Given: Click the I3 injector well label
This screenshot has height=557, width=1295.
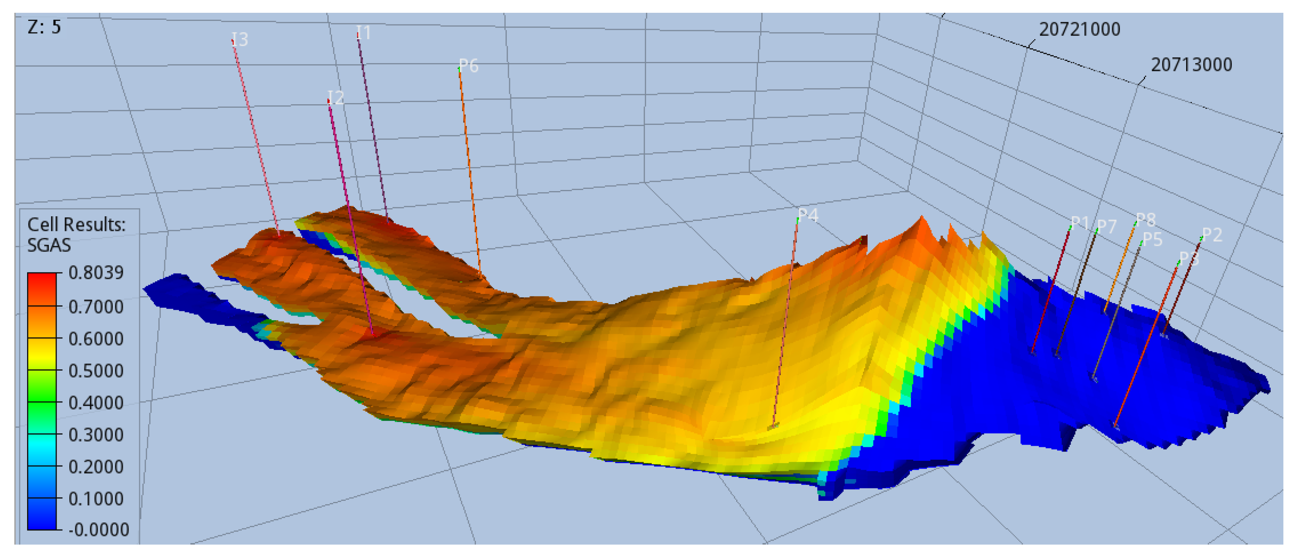Looking at the screenshot, I should click(x=240, y=39).
